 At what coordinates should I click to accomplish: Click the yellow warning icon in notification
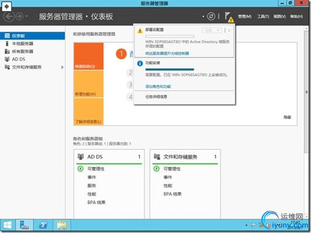(x=140, y=31)
